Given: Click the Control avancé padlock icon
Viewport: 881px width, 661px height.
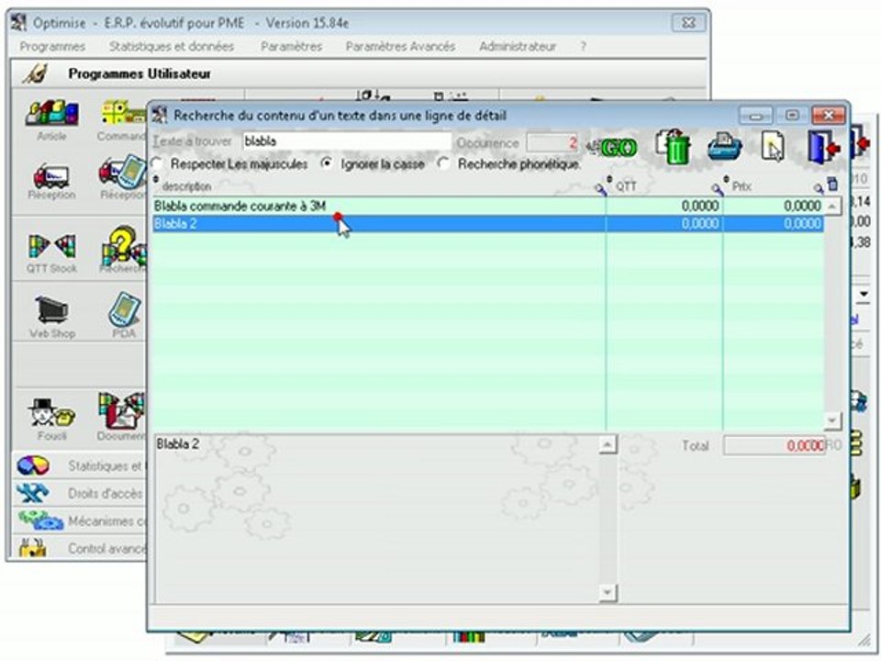Looking at the screenshot, I should (32, 547).
